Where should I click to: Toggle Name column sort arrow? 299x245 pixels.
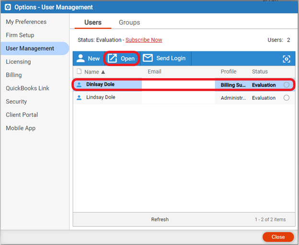[x=103, y=72]
